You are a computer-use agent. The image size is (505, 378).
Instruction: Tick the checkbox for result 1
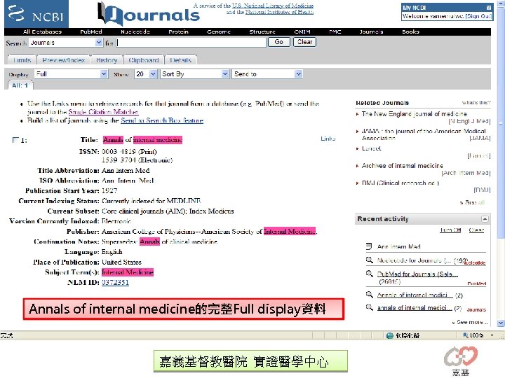15,140
